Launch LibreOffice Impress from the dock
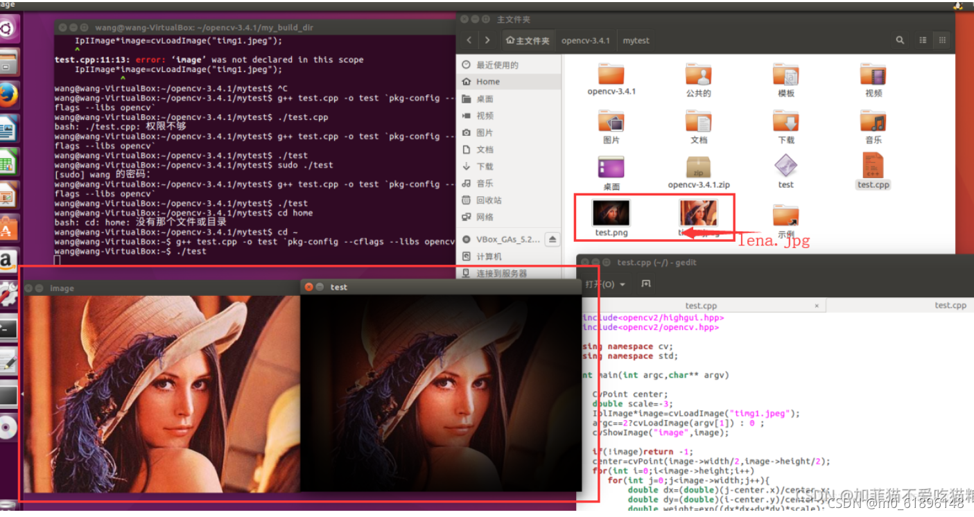The width and height of the screenshot is (974, 517). 8,195
